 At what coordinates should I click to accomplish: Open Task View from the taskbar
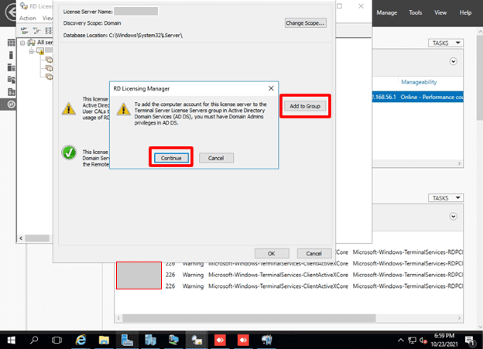pyautogui.click(x=57, y=340)
